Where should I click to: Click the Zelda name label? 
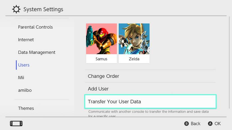tap(134, 59)
